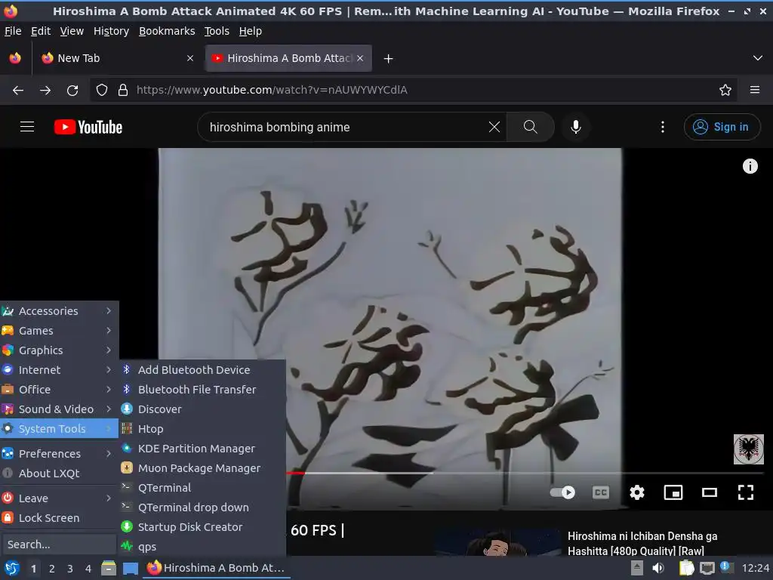Reload the current page
Viewport: 773px width, 580px height.
72,91
